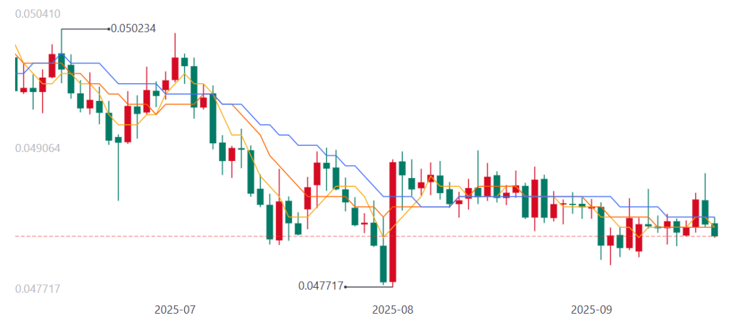Click the green candle at the 0.050234 peak

tap(61, 61)
